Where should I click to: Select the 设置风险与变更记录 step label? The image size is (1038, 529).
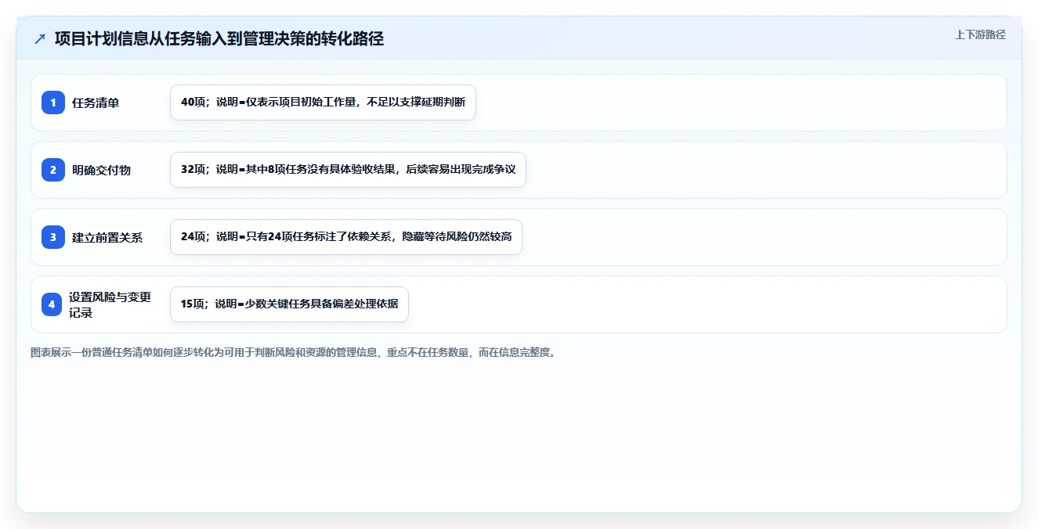tap(110, 304)
